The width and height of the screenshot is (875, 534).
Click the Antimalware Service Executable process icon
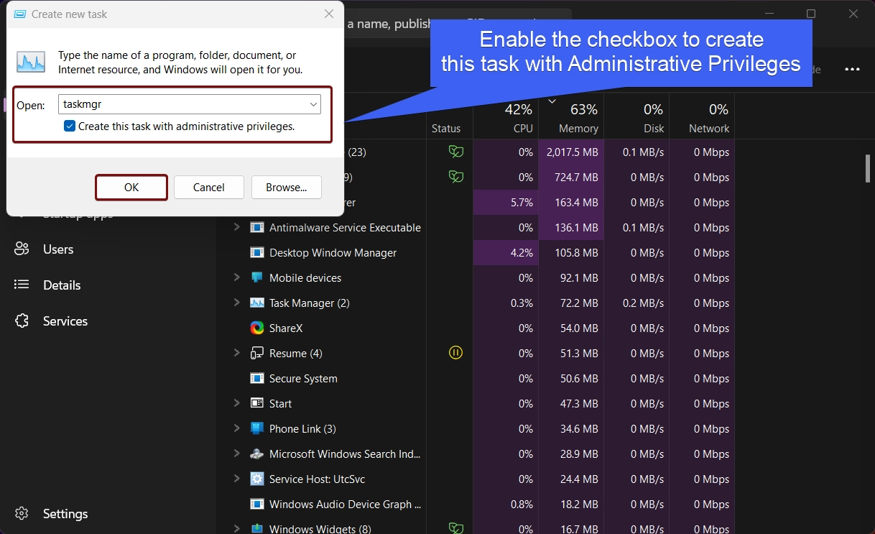(257, 228)
